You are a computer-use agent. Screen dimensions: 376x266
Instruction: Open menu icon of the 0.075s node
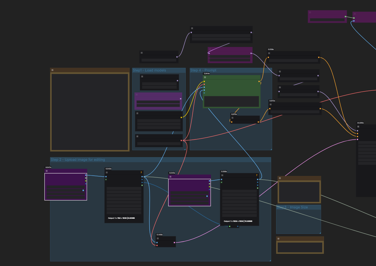(232, 118)
